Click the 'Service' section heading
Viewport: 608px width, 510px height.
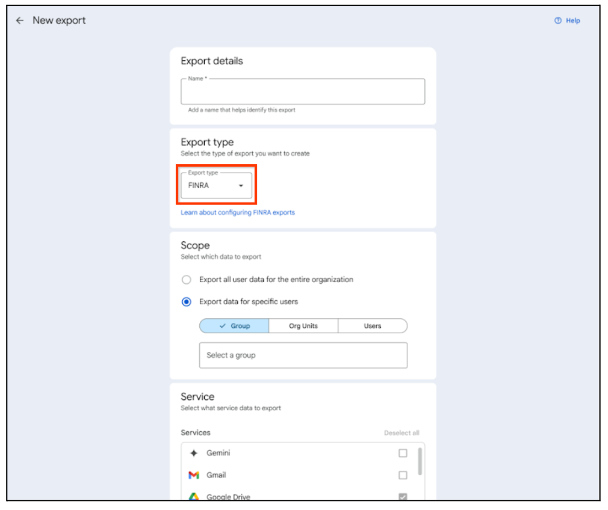(x=197, y=397)
